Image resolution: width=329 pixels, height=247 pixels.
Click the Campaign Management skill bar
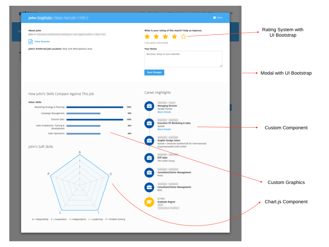click(84, 114)
